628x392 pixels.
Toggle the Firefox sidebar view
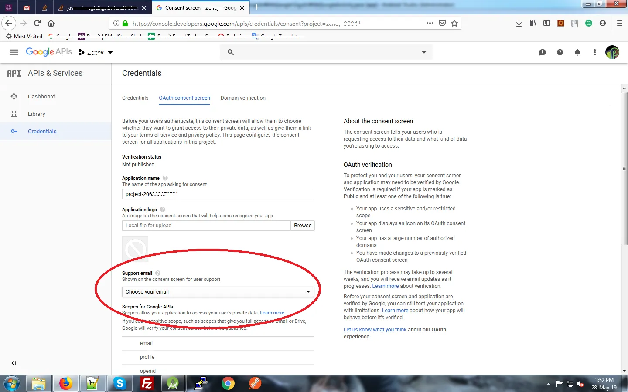[x=547, y=23]
